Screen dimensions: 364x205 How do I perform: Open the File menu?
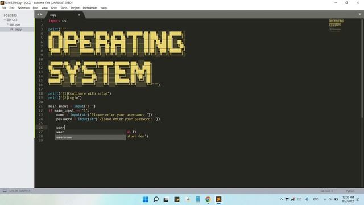[x=4, y=8]
